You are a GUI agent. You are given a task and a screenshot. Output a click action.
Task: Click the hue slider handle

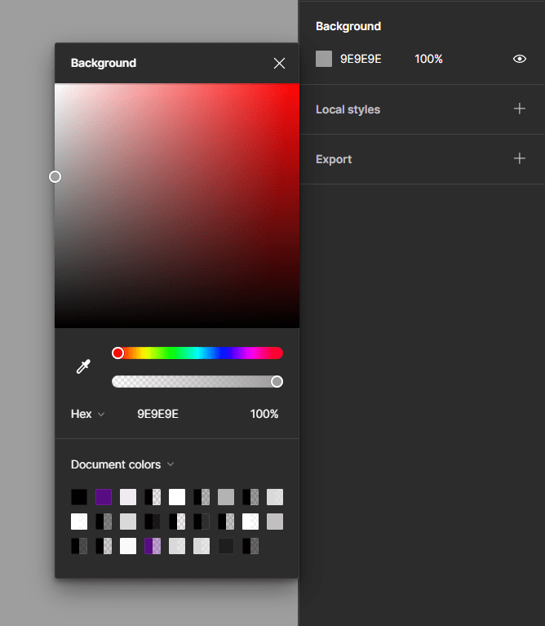tap(118, 353)
